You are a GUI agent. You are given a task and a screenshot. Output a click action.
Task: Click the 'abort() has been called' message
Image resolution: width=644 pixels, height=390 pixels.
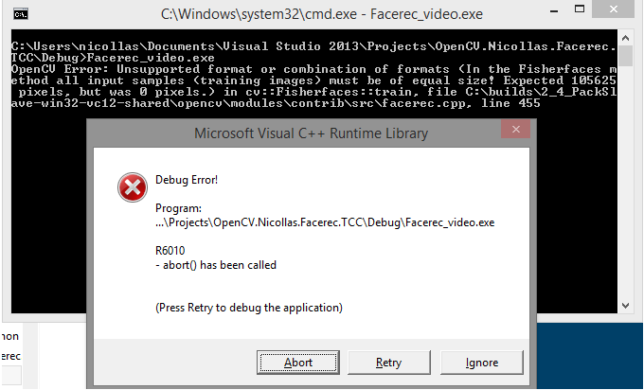click(216, 265)
